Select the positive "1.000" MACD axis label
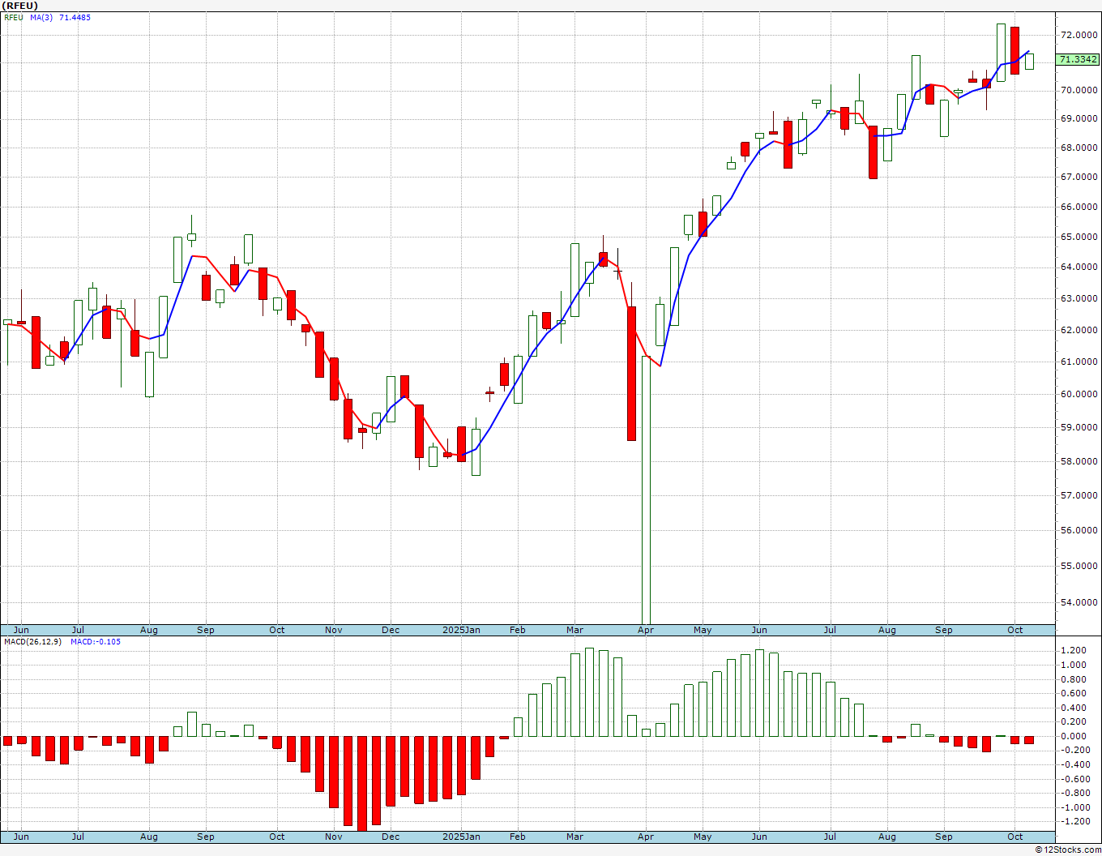Viewport: 1102px width, 856px height. [x=1074, y=665]
